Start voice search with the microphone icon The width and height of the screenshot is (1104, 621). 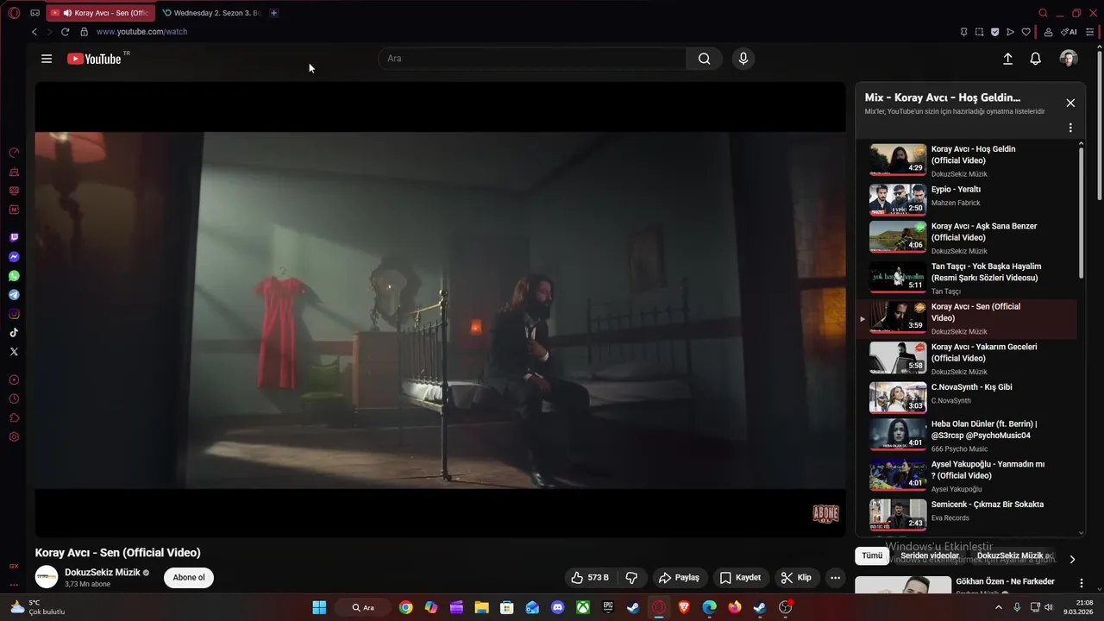point(743,59)
